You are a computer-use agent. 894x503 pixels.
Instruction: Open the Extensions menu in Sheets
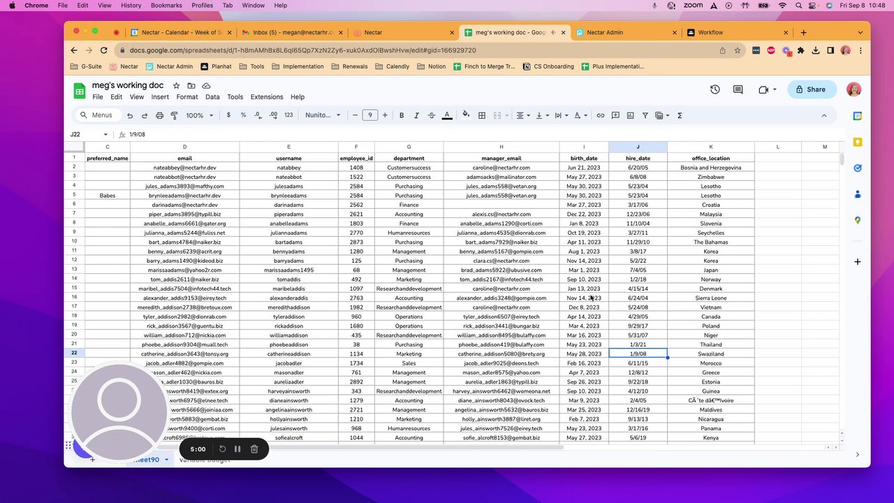coord(267,97)
